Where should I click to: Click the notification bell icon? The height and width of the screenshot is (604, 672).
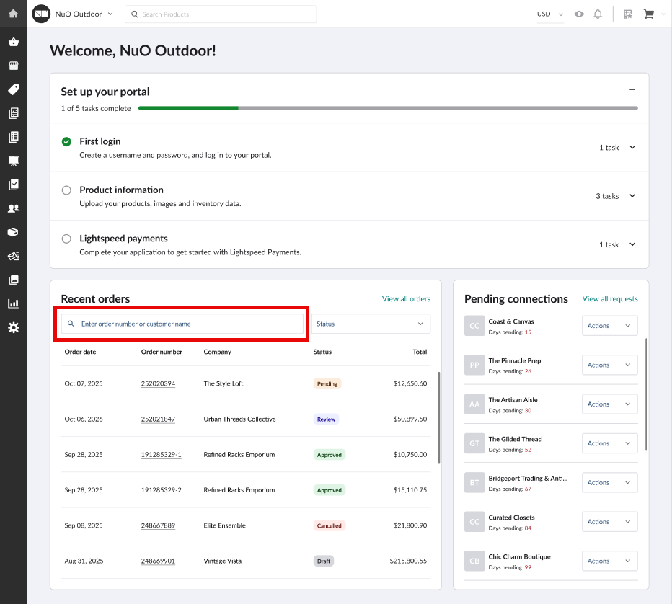click(598, 14)
